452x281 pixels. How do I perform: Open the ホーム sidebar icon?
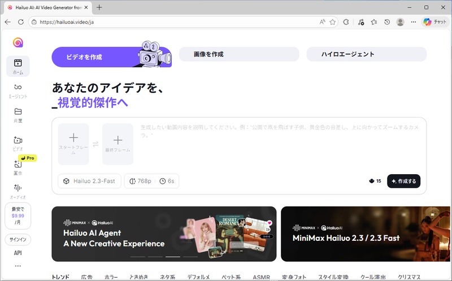click(18, 66)
